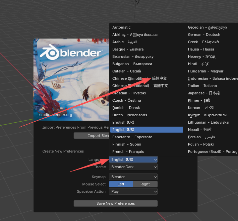238x221 pixels.
Task: Select Bulgarian language entry
Action: (147, 64)
